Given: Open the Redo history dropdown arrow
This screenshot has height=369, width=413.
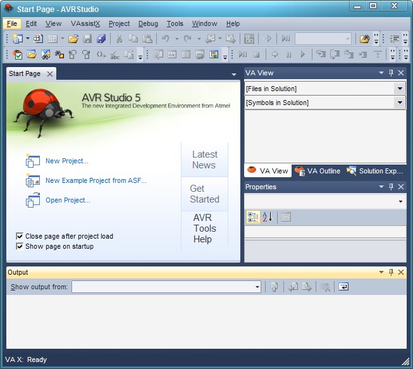Looking at the screenshot, I should click(199, 39).
